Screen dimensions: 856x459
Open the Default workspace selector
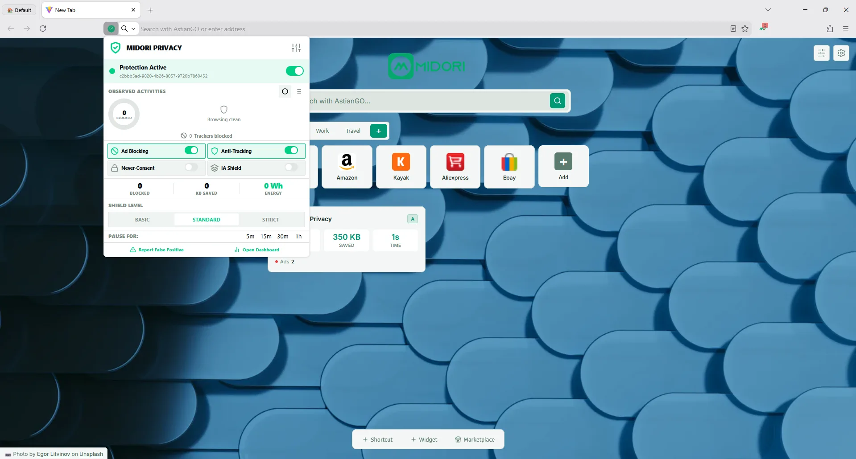click(x=19, y=10)
